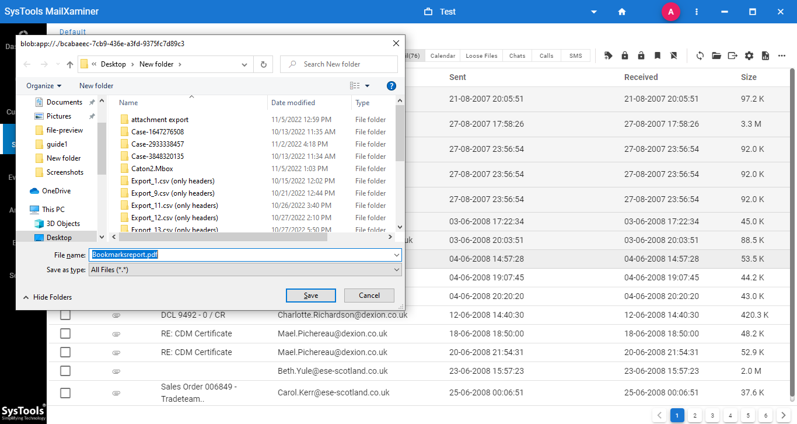Click New folder button in dialog toolbar
This screenshot has height=424, width=797.
96,86
